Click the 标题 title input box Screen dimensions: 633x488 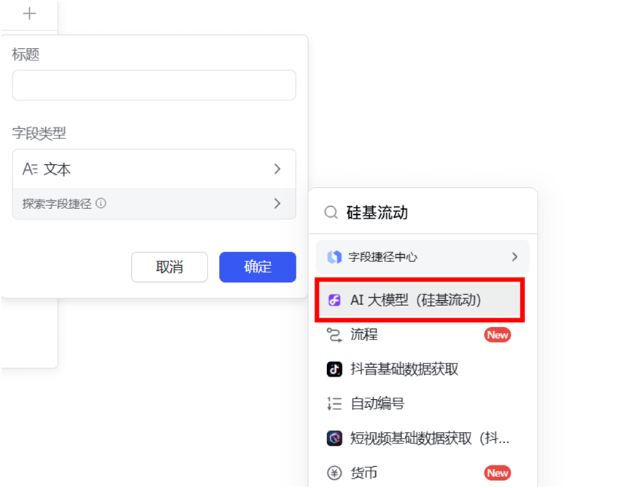[154, 85]
